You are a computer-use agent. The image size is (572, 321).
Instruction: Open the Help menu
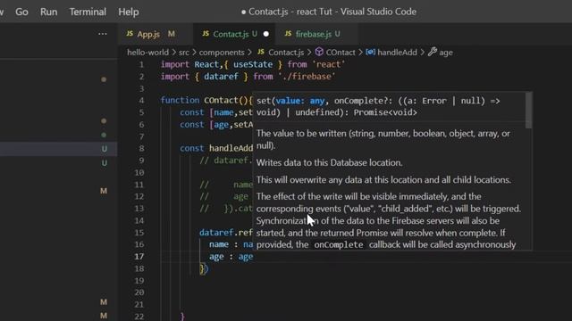point(129,12)
